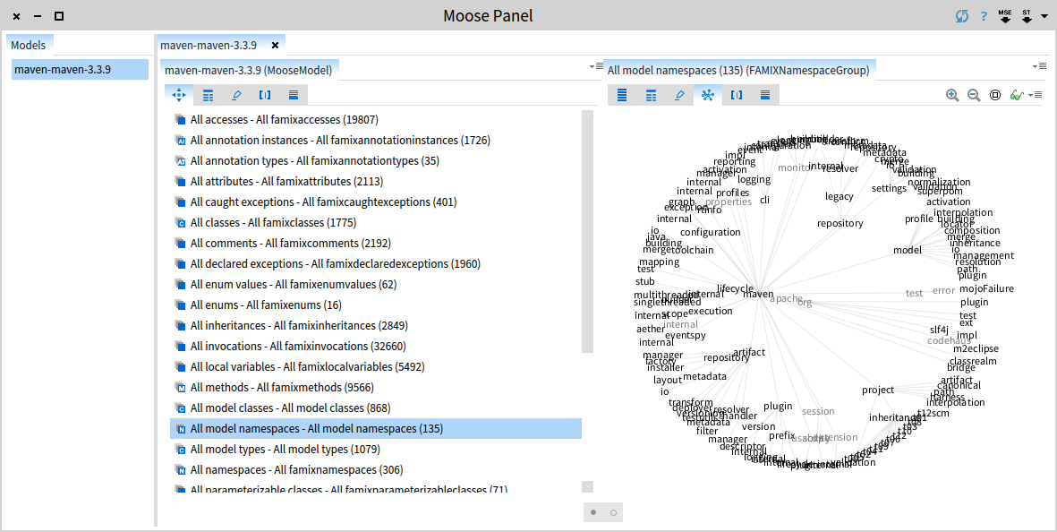Click the last list icon in the namespaces toolbar

(765, 95)
